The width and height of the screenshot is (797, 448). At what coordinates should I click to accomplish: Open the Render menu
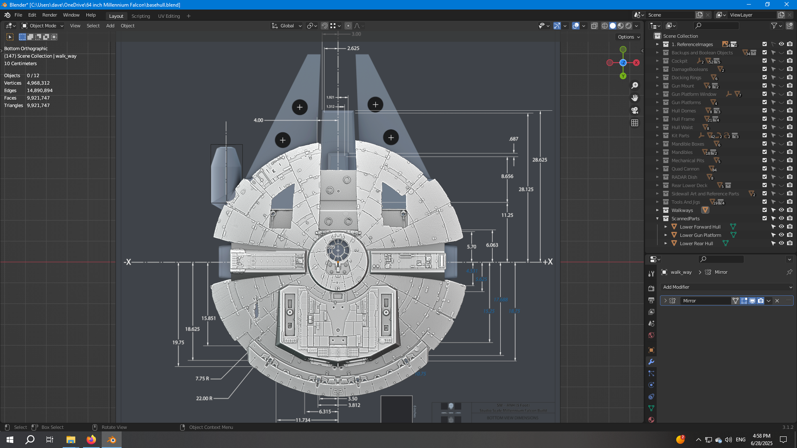pos(49,15)
